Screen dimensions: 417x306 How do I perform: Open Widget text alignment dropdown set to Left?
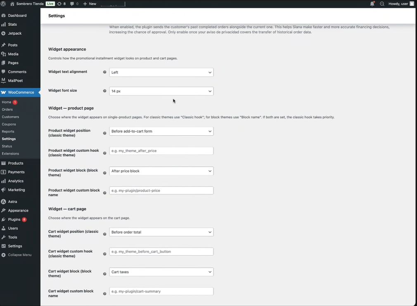pyautogui.click(x=161, y=72)
